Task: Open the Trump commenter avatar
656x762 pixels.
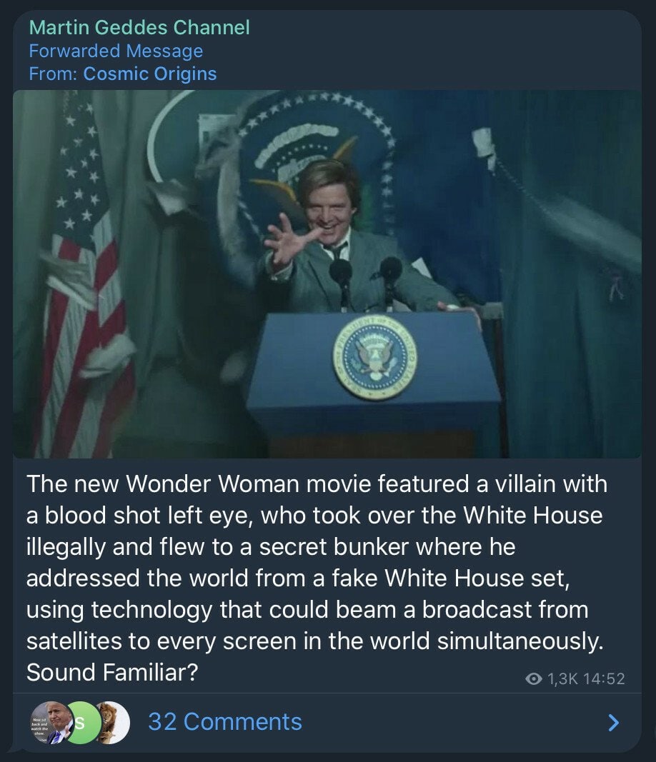Action: coord(51,723)
